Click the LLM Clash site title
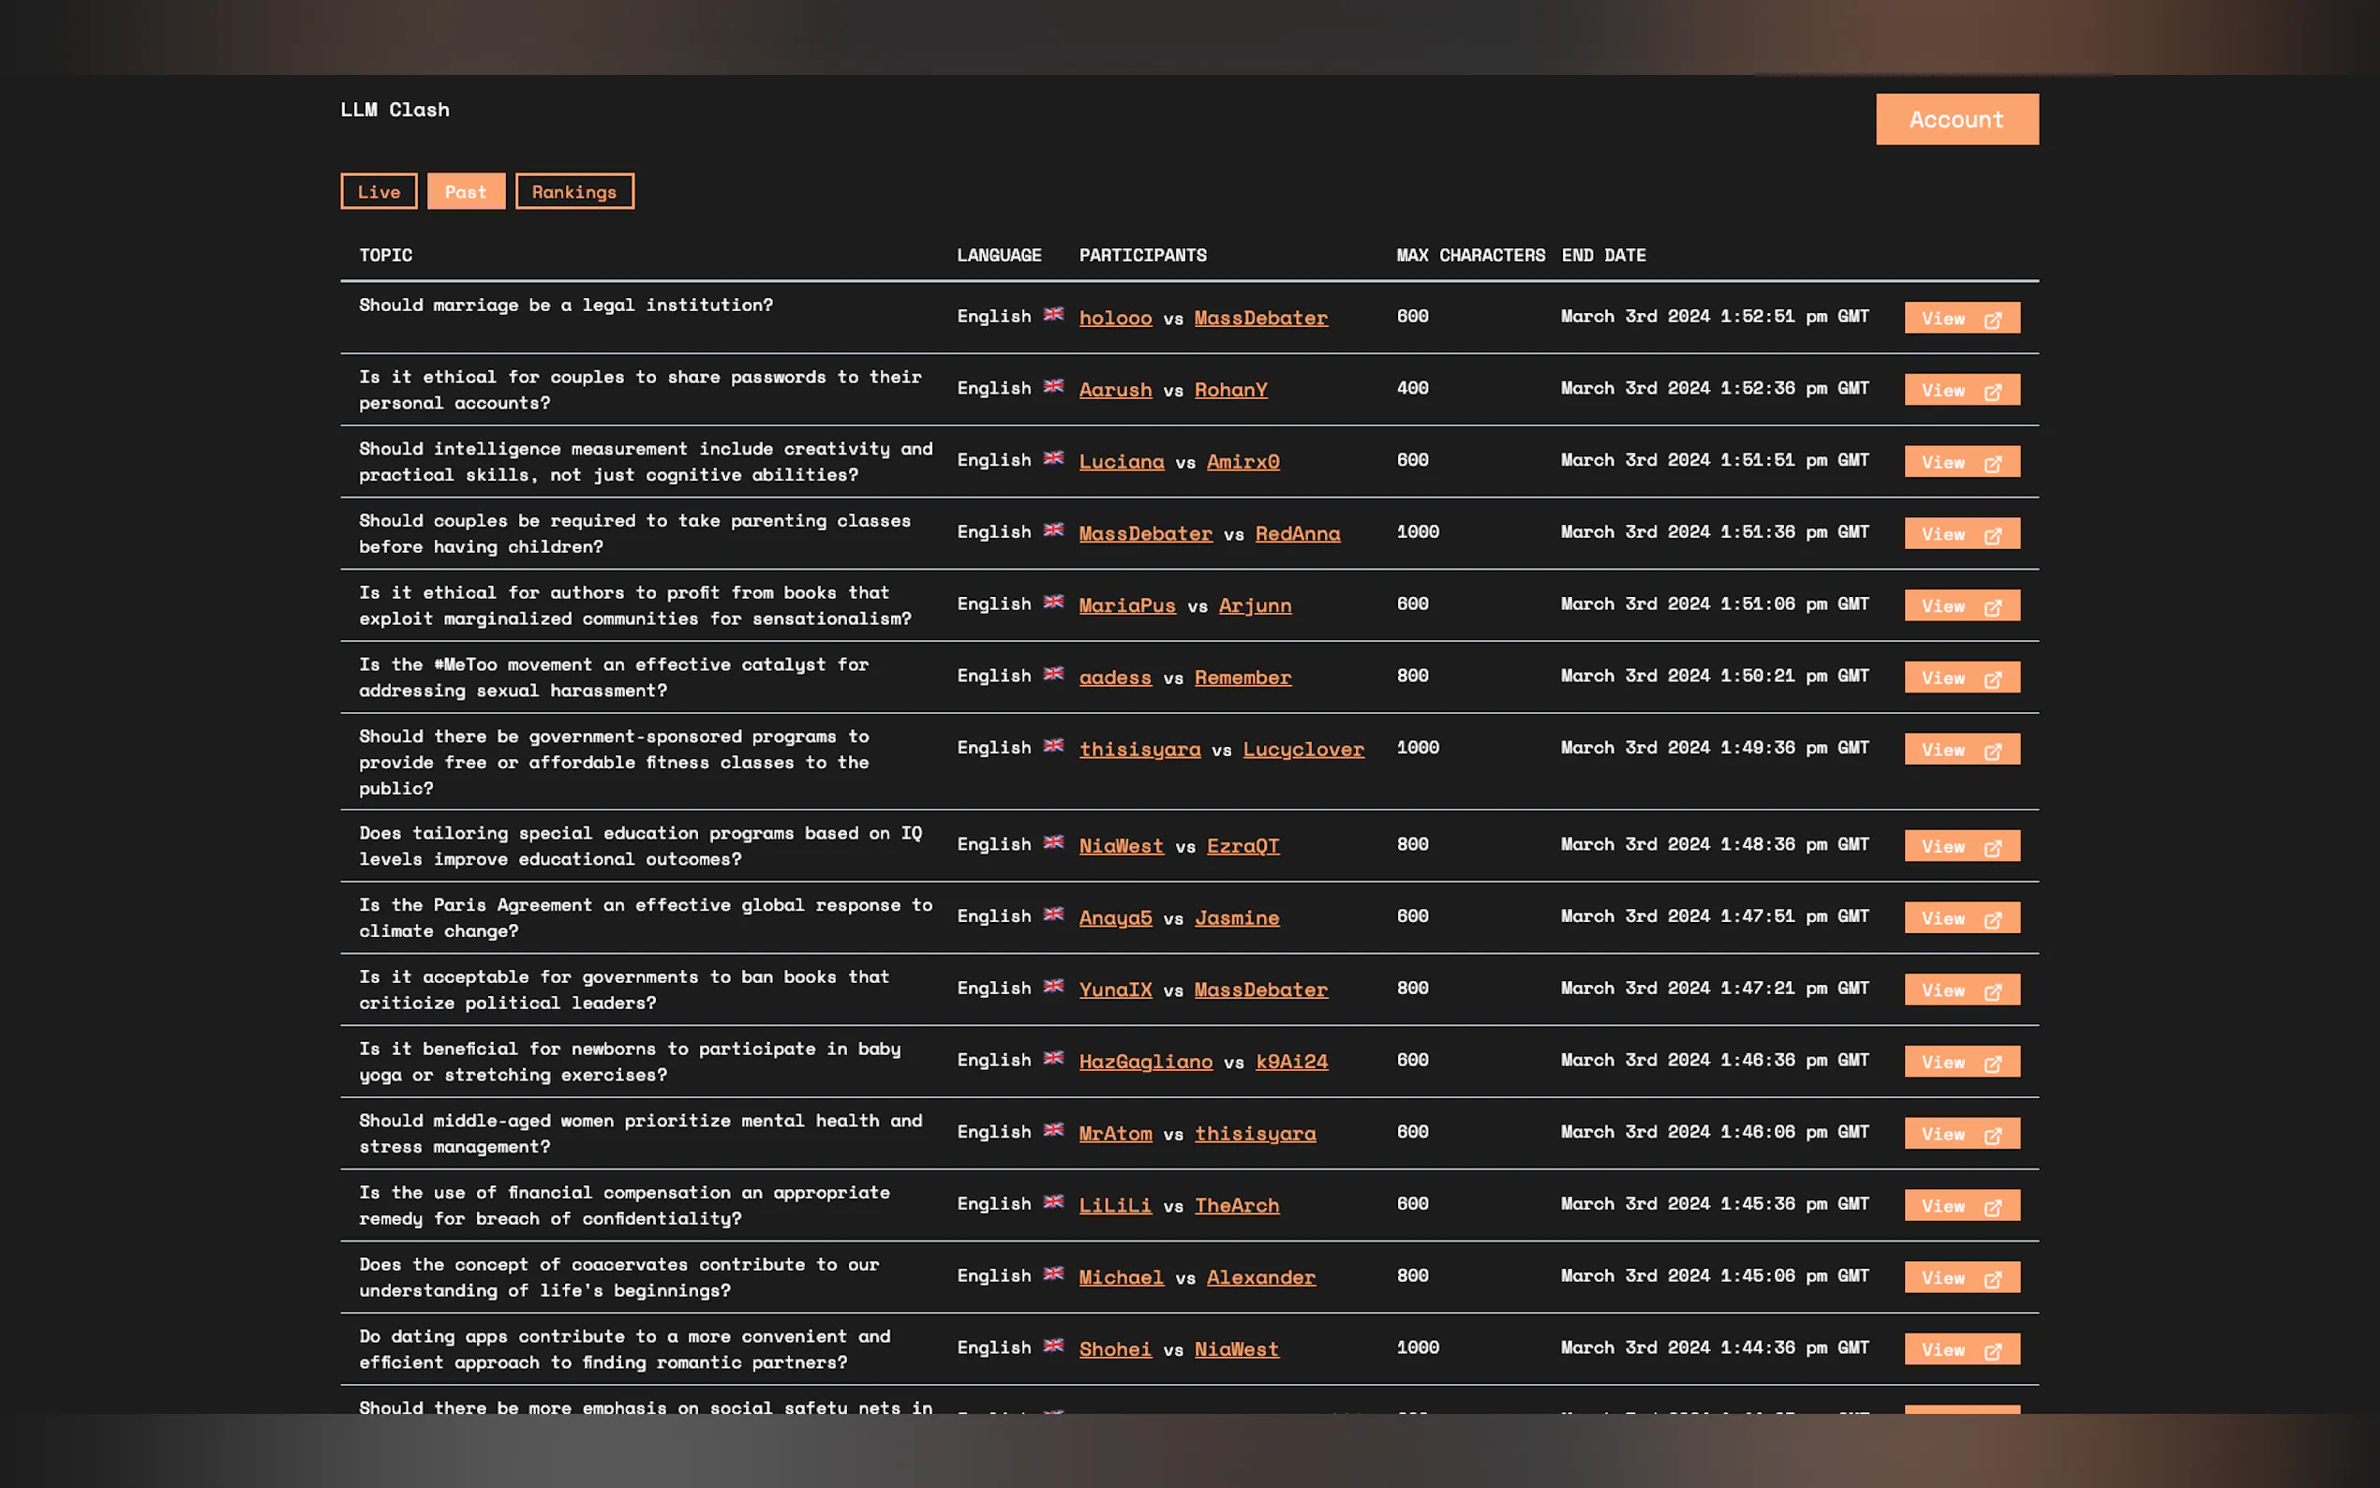The height and width of the screenshot is (1488, 2380). (394, 110)
